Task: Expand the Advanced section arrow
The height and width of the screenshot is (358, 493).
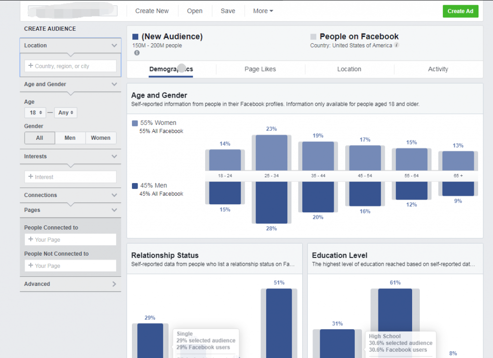Action: tap(114, 284)
